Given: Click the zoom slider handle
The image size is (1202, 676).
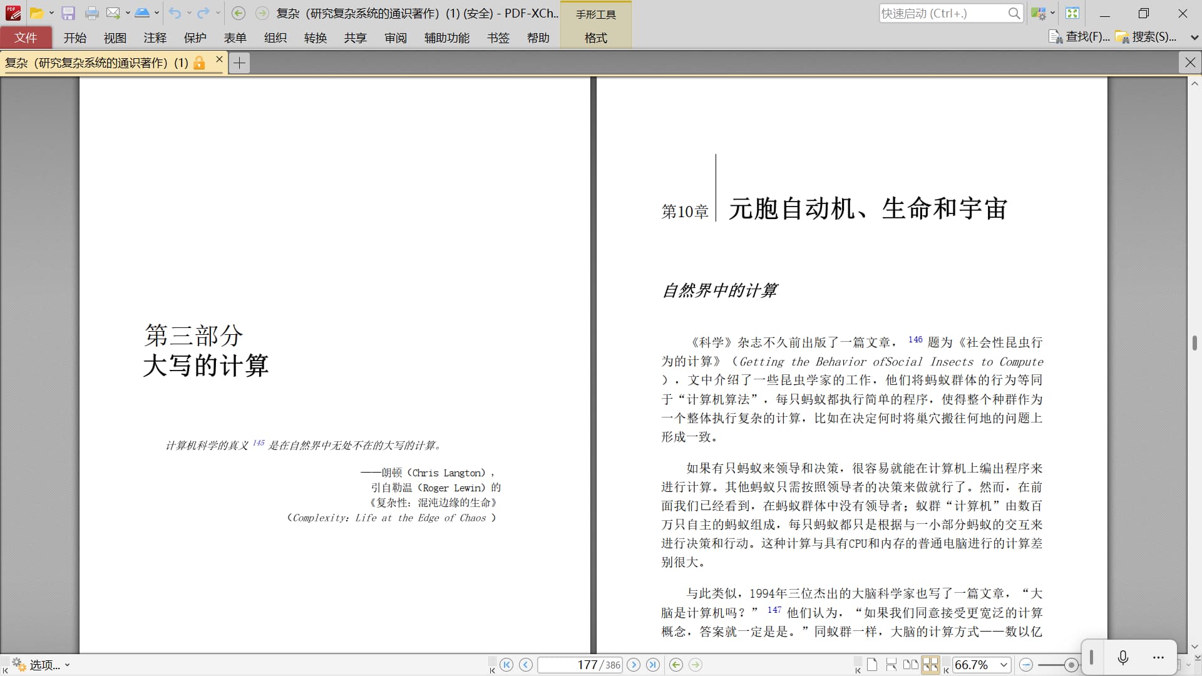Looking at the screenshot, I should pos(1071,665).
